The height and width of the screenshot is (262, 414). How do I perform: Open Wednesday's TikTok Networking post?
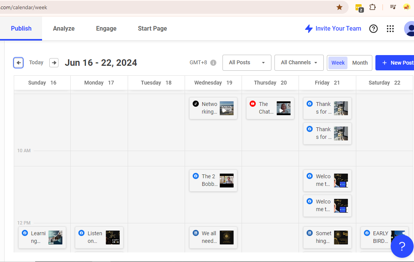(213, 108)
